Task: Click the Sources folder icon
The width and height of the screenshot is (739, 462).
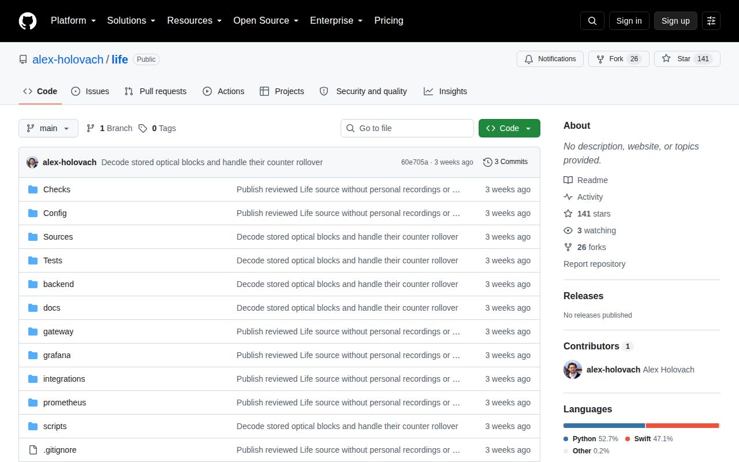Action: tap(33, 237)
